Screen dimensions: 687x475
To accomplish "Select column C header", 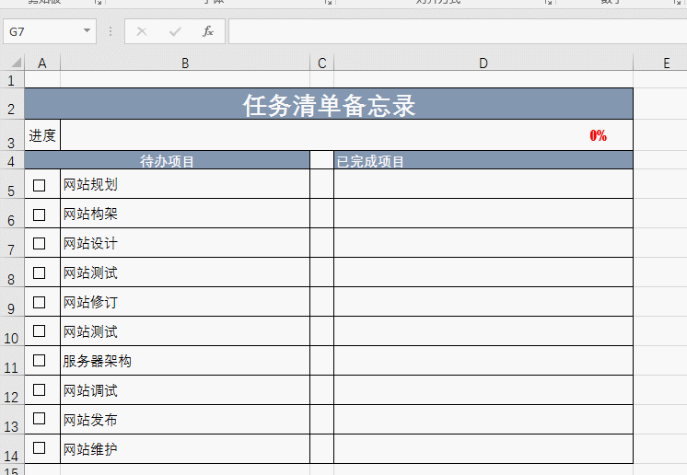I will 322,63.
